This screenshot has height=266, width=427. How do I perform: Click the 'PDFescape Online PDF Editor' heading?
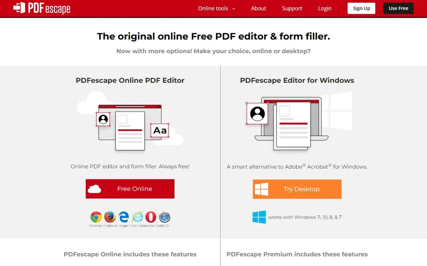(130, 80)
